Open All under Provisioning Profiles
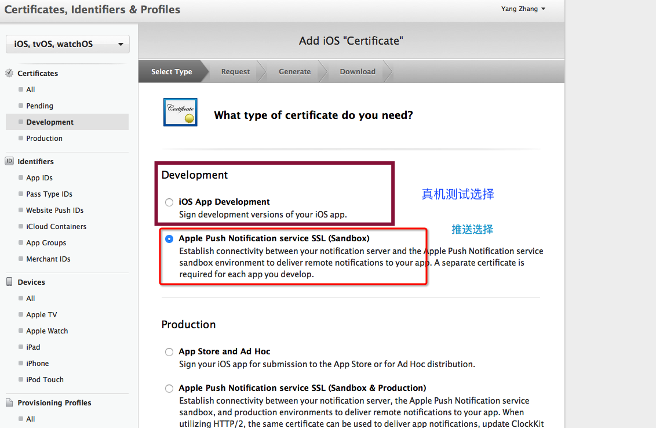656x428 pixels. pos(31,419)
